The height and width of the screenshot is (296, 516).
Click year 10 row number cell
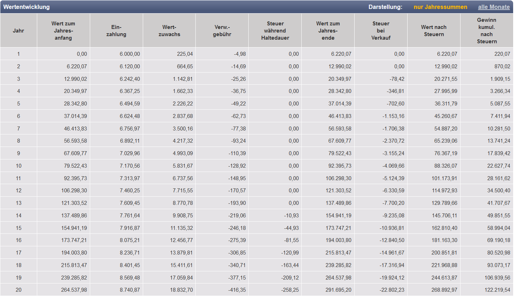(19, 166)
